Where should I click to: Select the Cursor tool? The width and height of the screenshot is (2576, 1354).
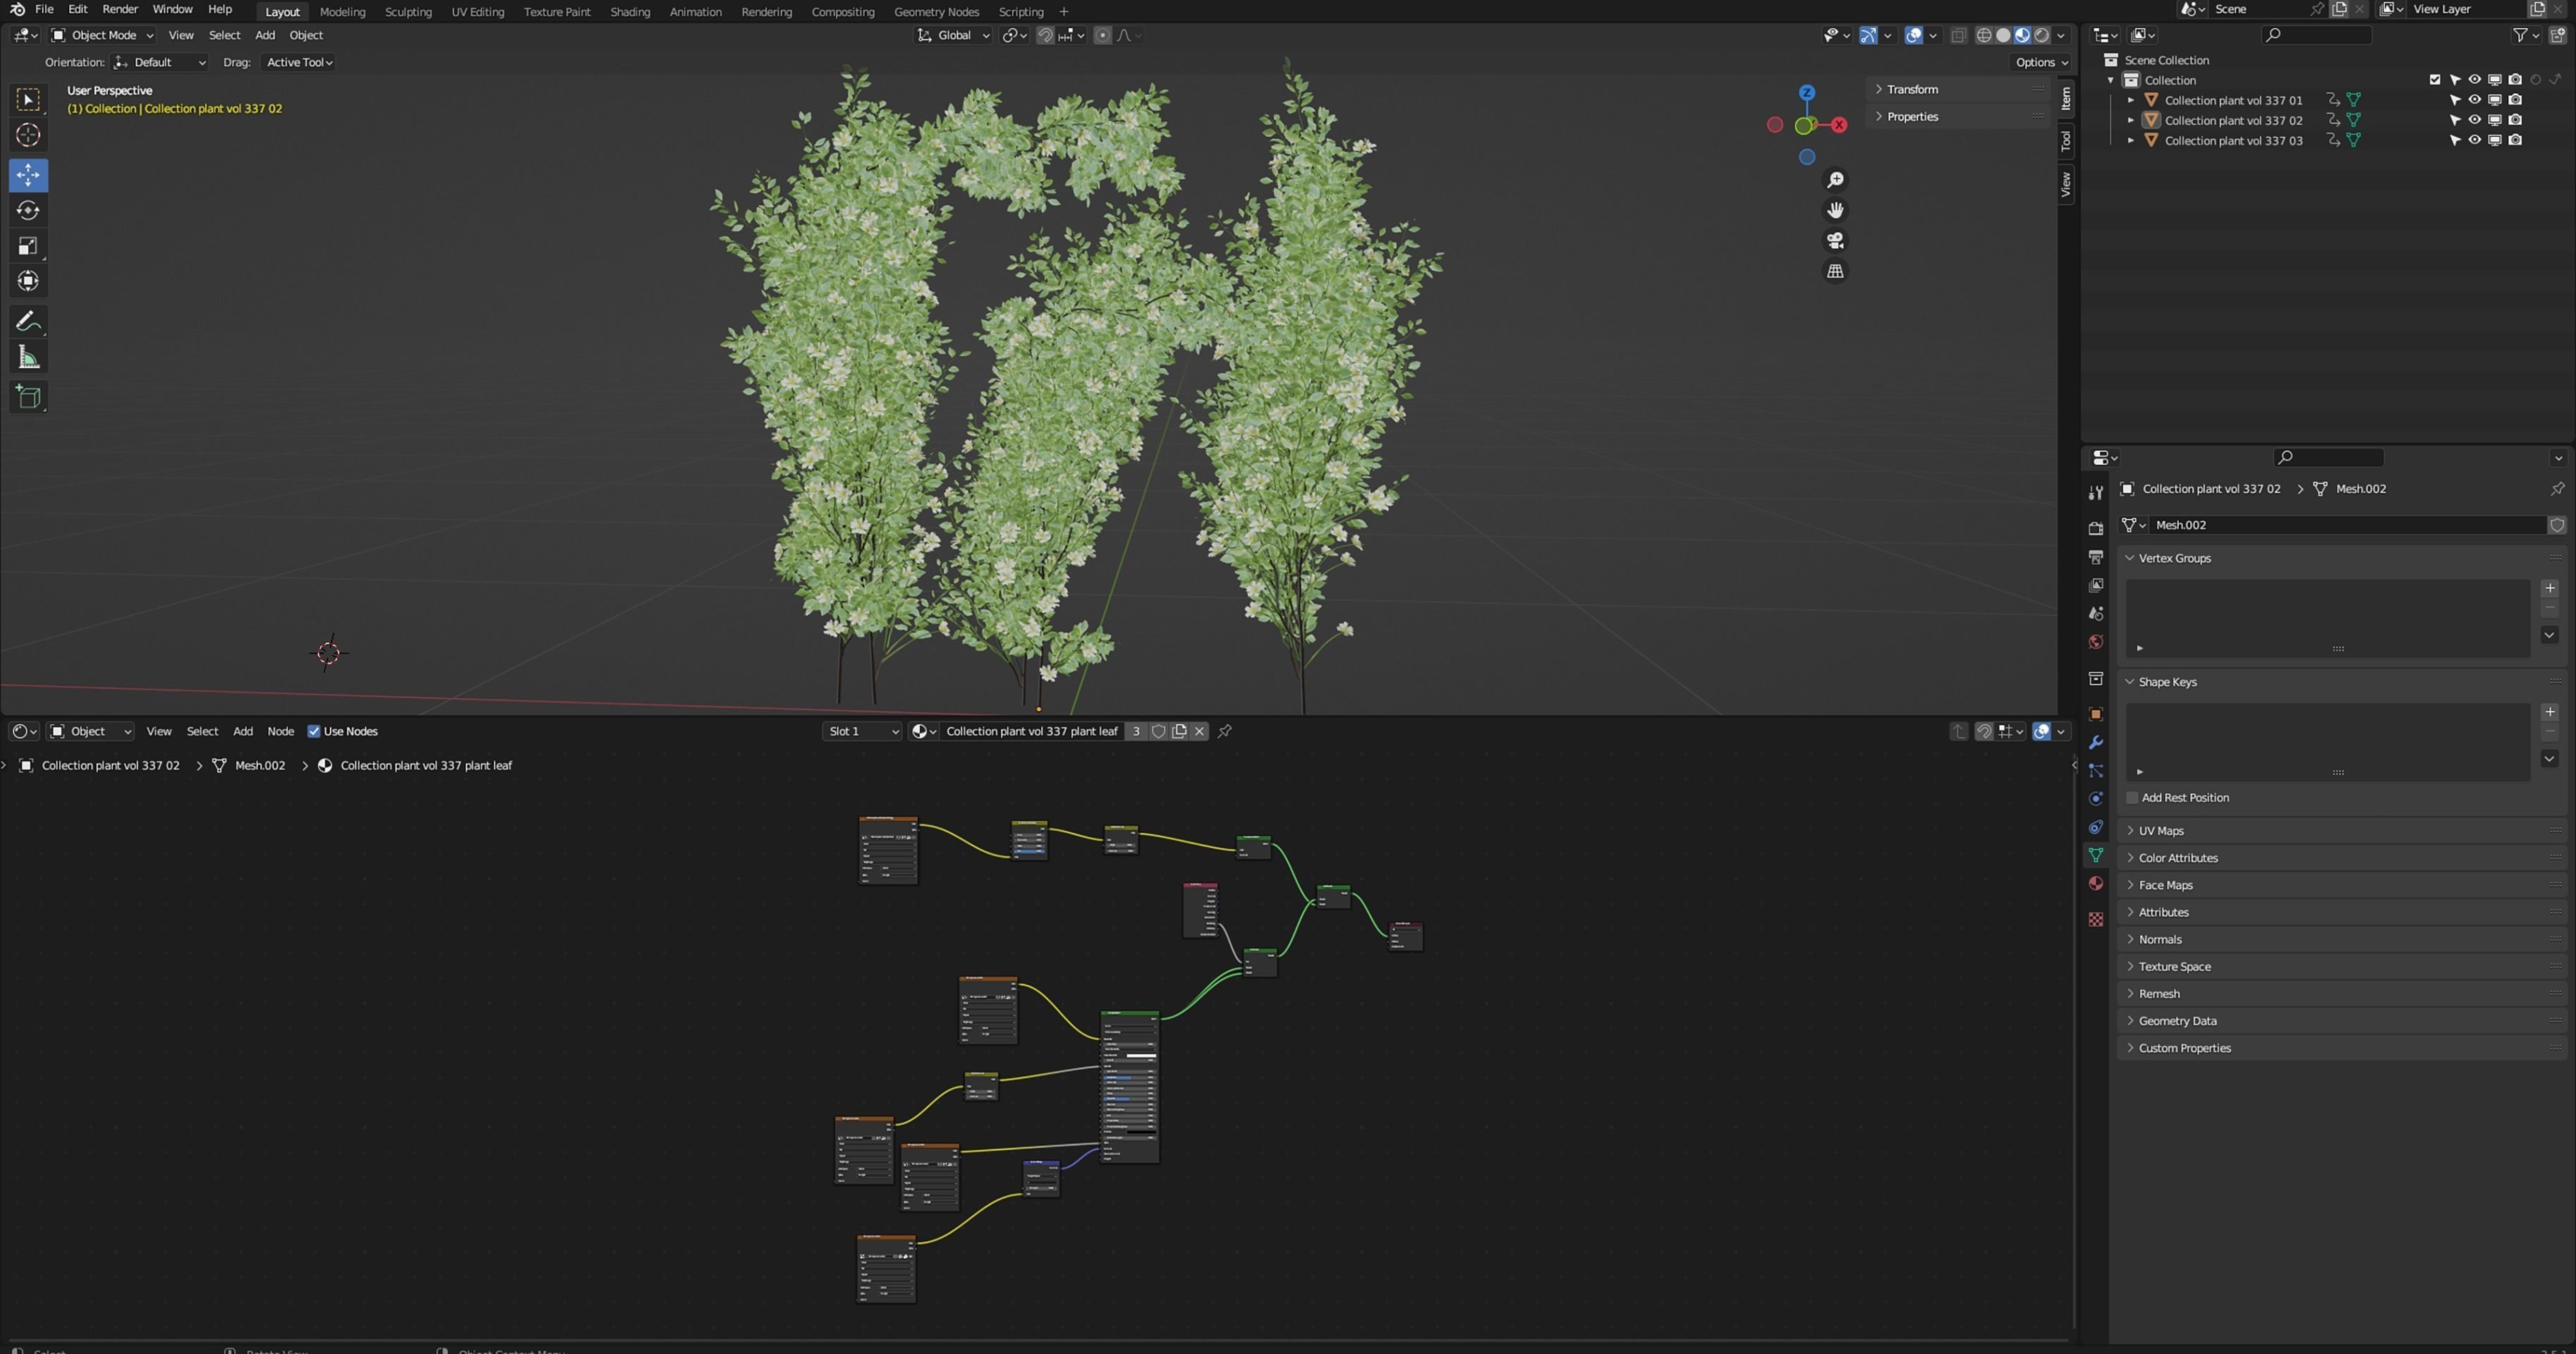coord(28,135)
